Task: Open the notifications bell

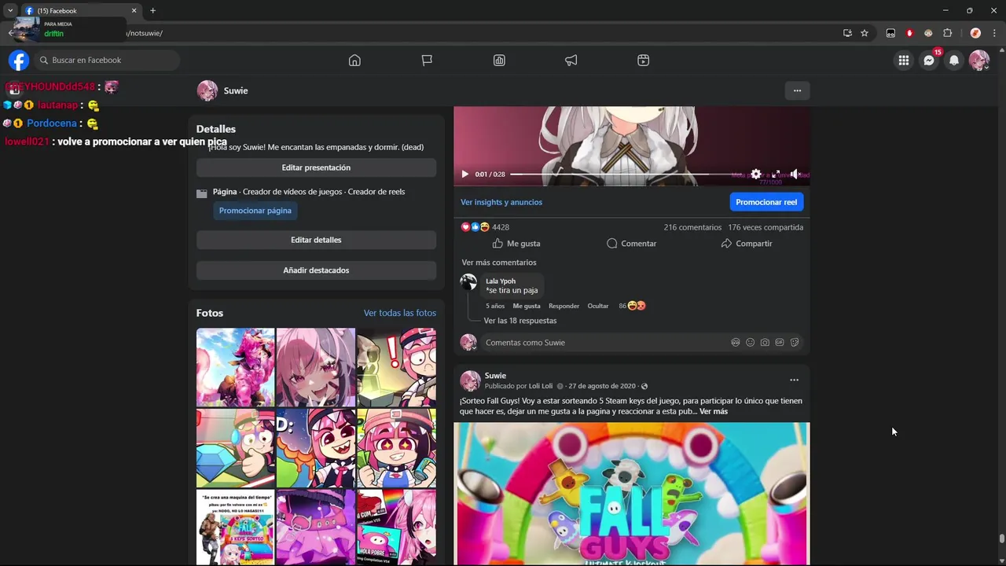Action: pyautogui.click(x=954, y=61)
